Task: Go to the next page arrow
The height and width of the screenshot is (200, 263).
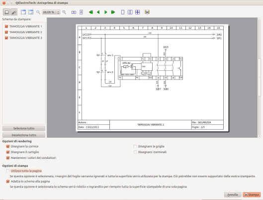Action: coord(106,12)
